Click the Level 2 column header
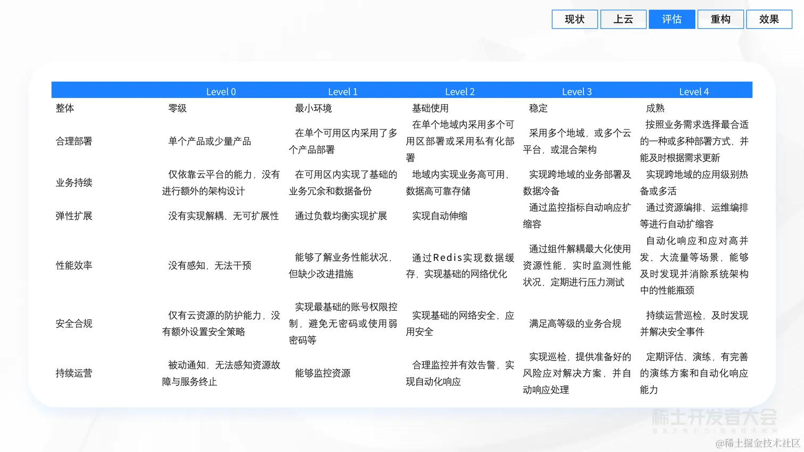 [460, 91]
